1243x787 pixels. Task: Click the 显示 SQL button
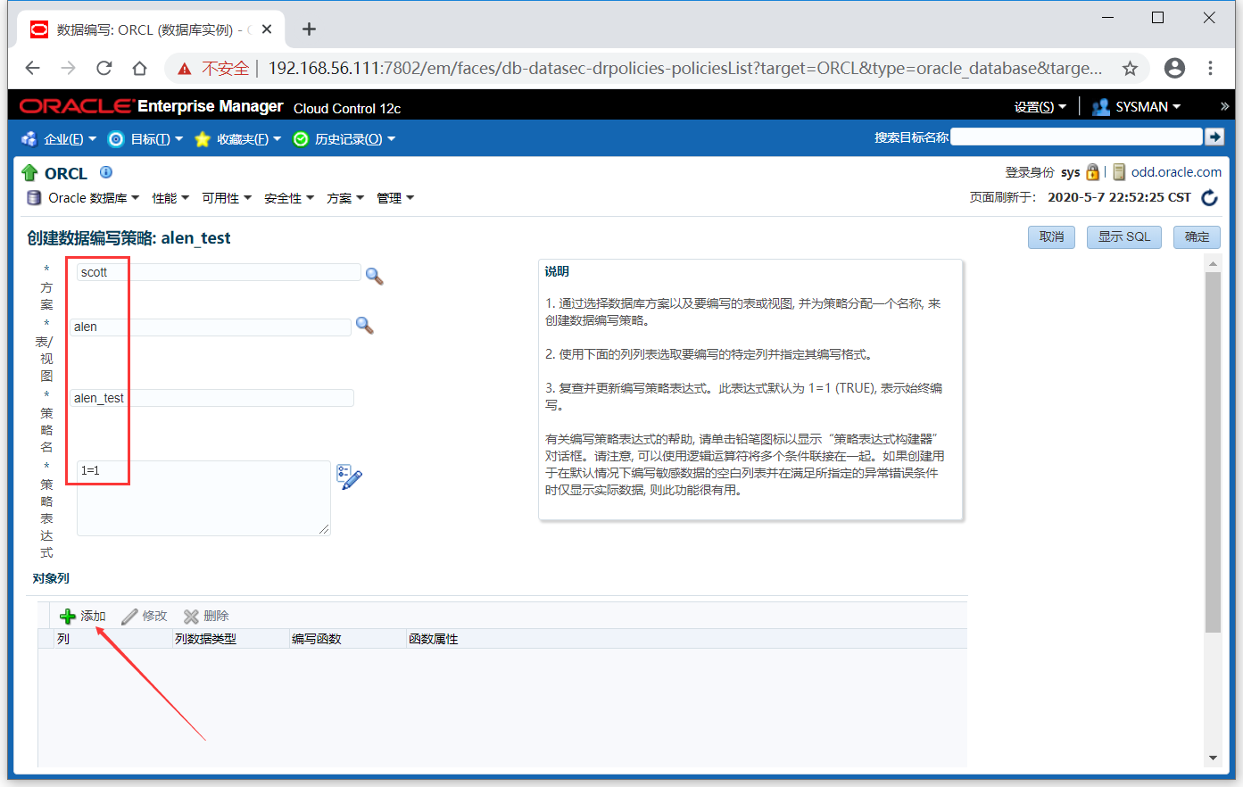coord(1123,236)
